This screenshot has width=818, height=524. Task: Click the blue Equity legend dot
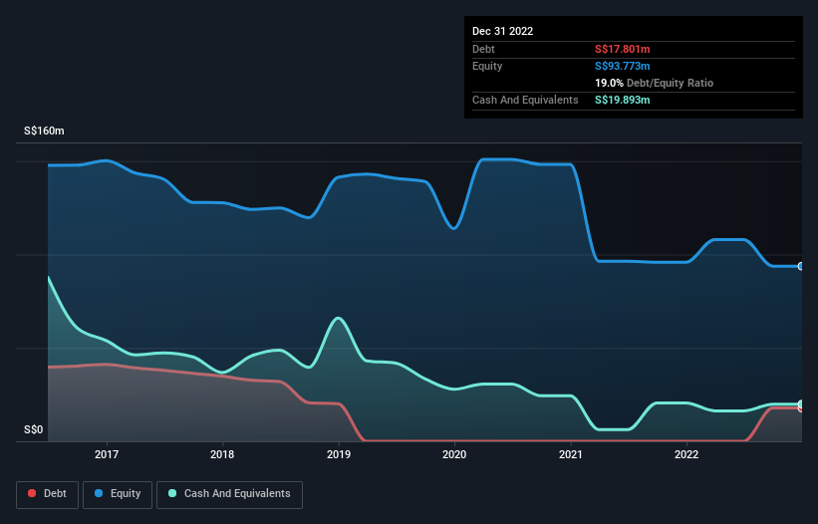(x=99, y=493)
